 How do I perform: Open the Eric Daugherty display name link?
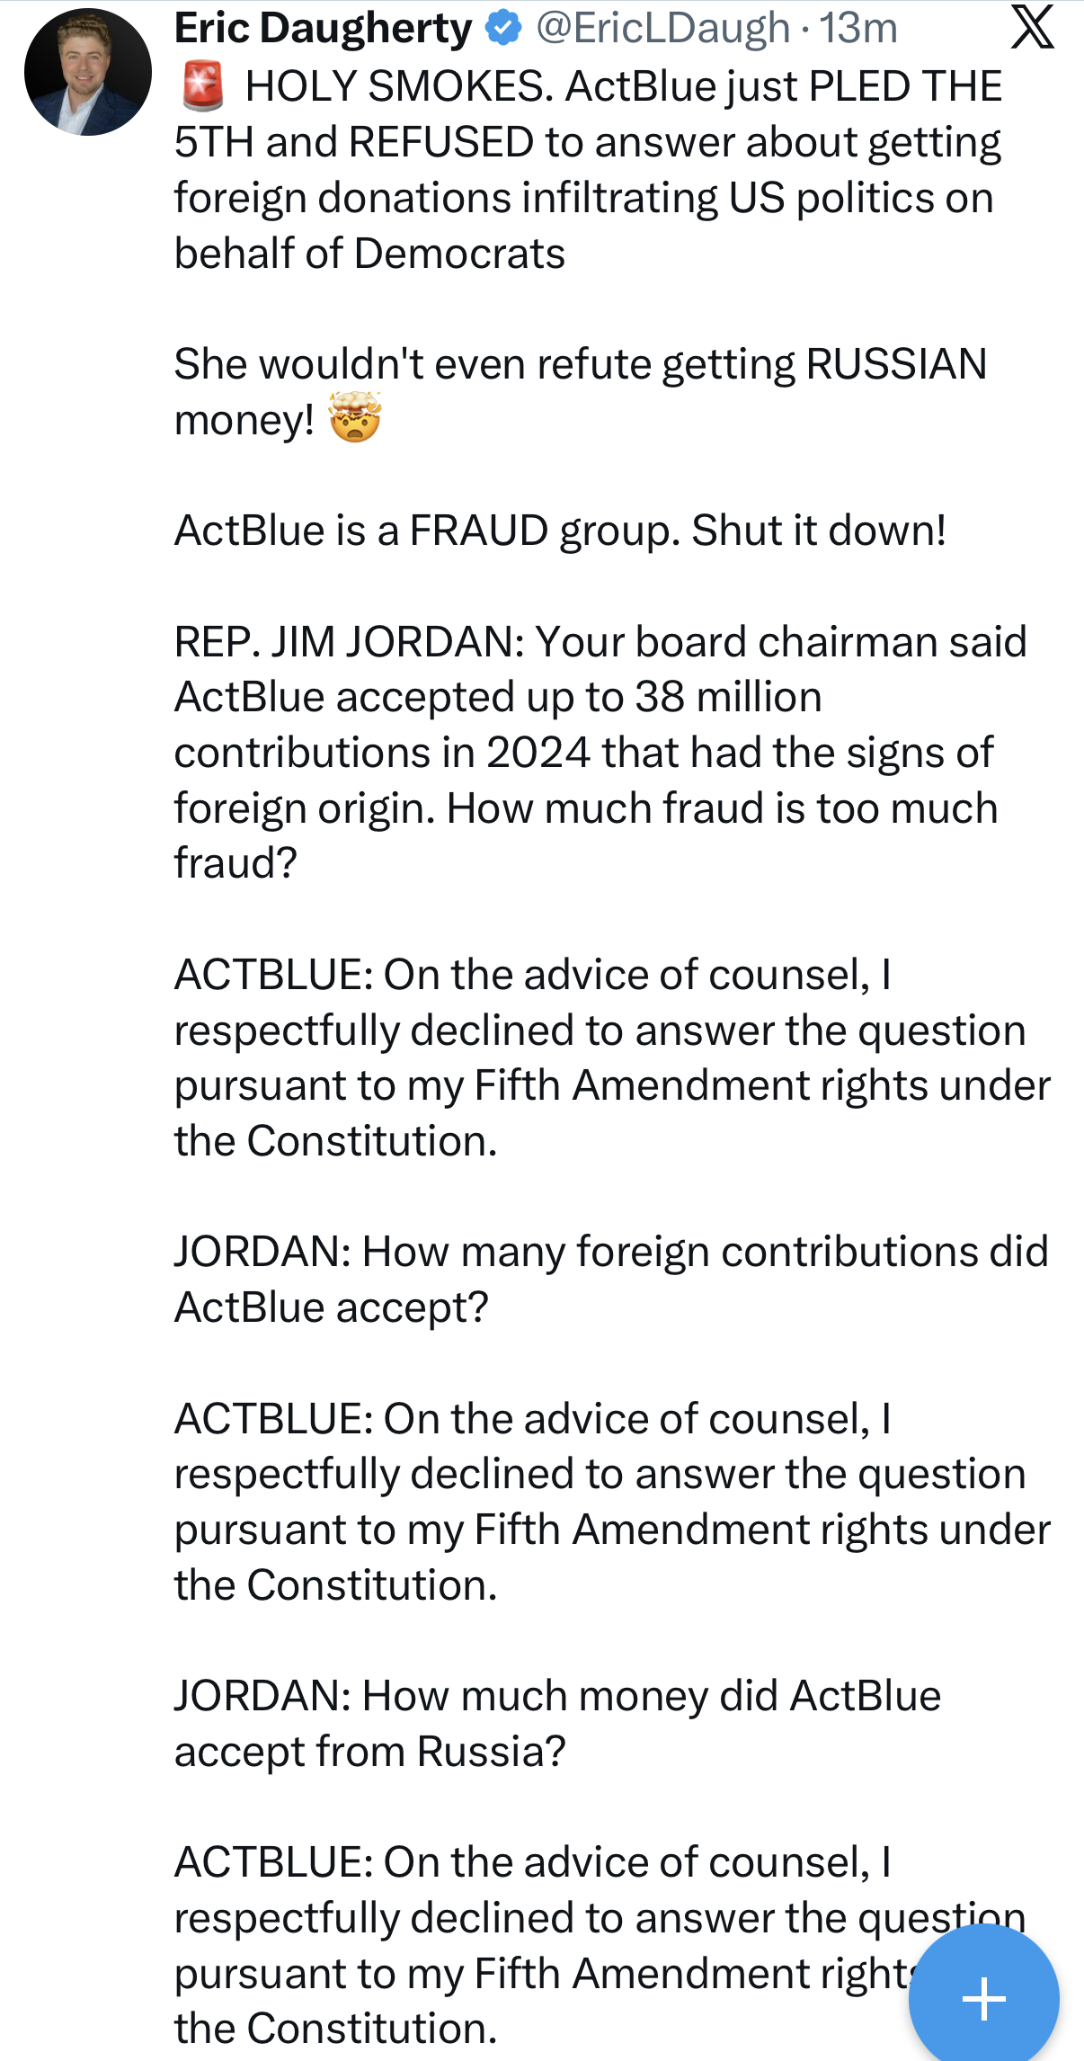click(324, 28)
